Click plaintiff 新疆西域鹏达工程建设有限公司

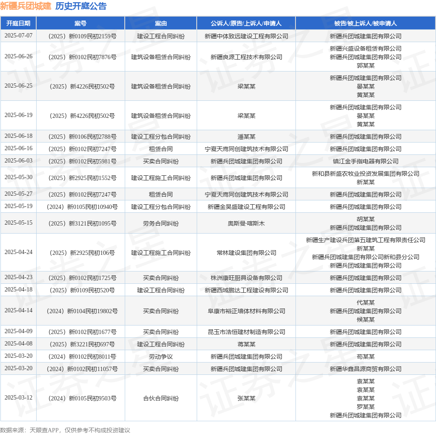click(x=246, y=290)
